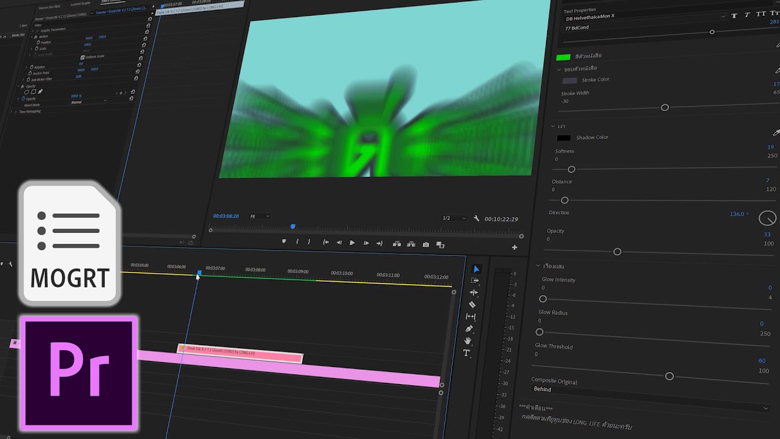Toggle Anchor Point animation stopwatch
Image resolution: width=780 pixels, height=439 pixels.
(29, 73)
